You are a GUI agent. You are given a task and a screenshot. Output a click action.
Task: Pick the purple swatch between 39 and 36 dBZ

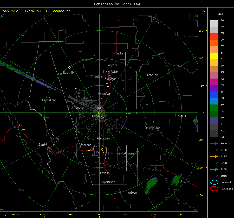point(214,88)
